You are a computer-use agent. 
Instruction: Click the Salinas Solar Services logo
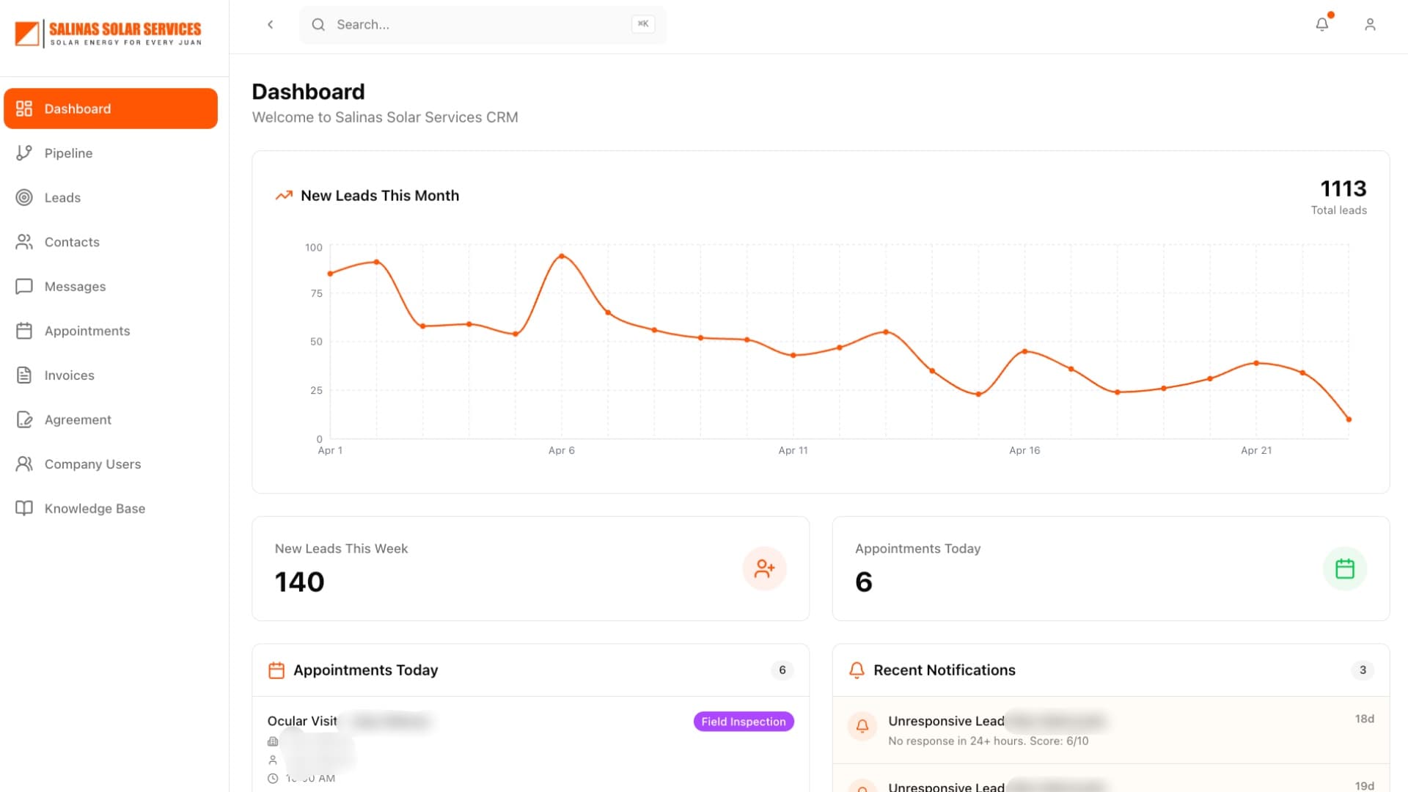109,33
